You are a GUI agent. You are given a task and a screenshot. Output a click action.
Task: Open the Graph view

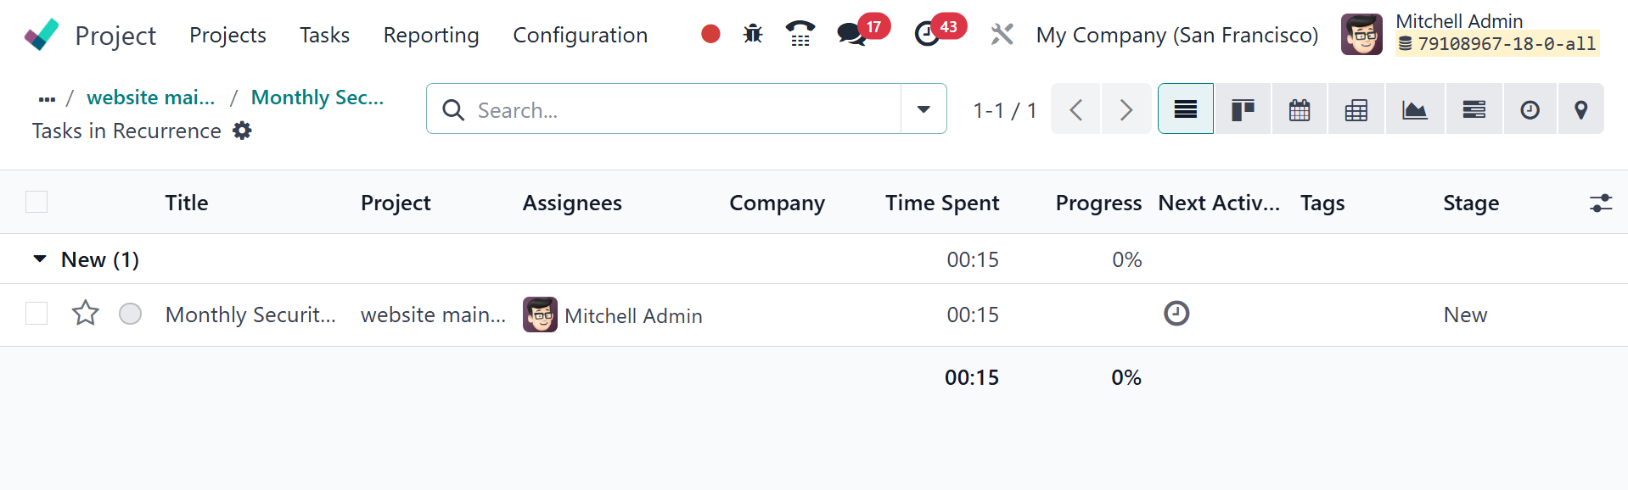(x=1414, y=109)
